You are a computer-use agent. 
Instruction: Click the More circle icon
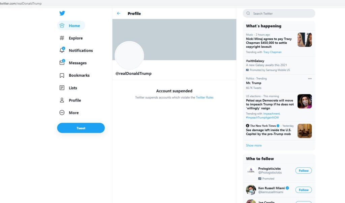(62, 113)
